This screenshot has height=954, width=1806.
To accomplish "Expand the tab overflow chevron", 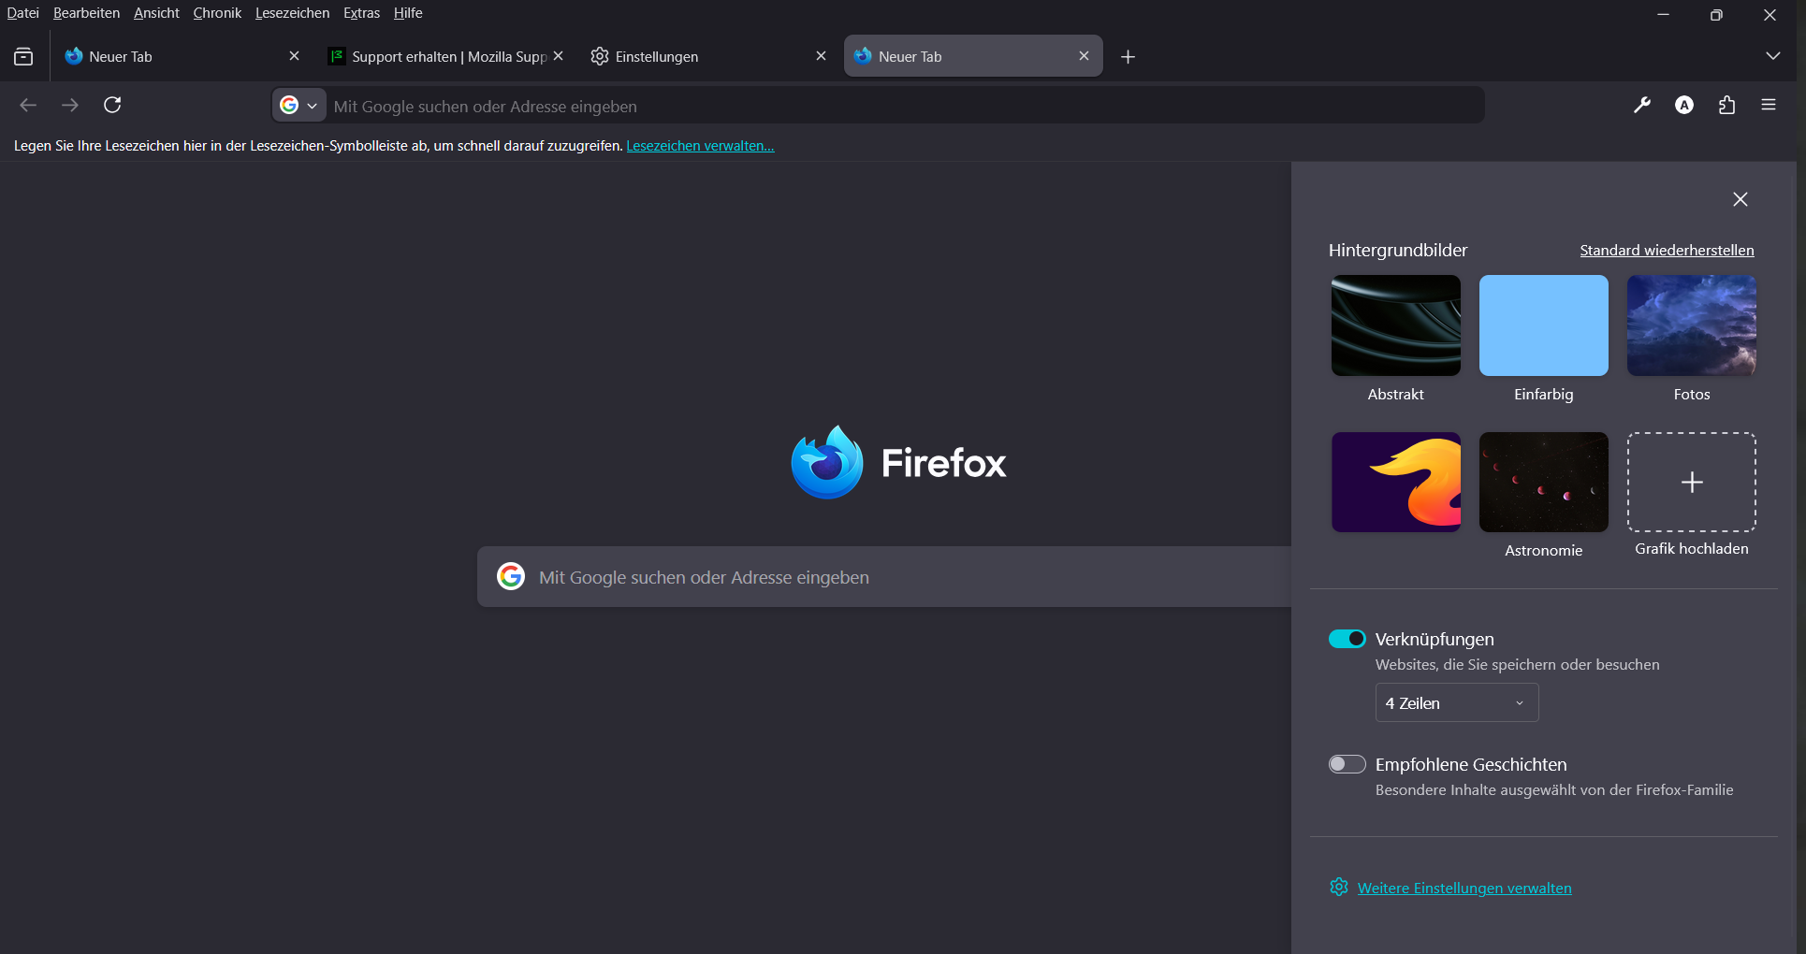I will pos(1773,56).
